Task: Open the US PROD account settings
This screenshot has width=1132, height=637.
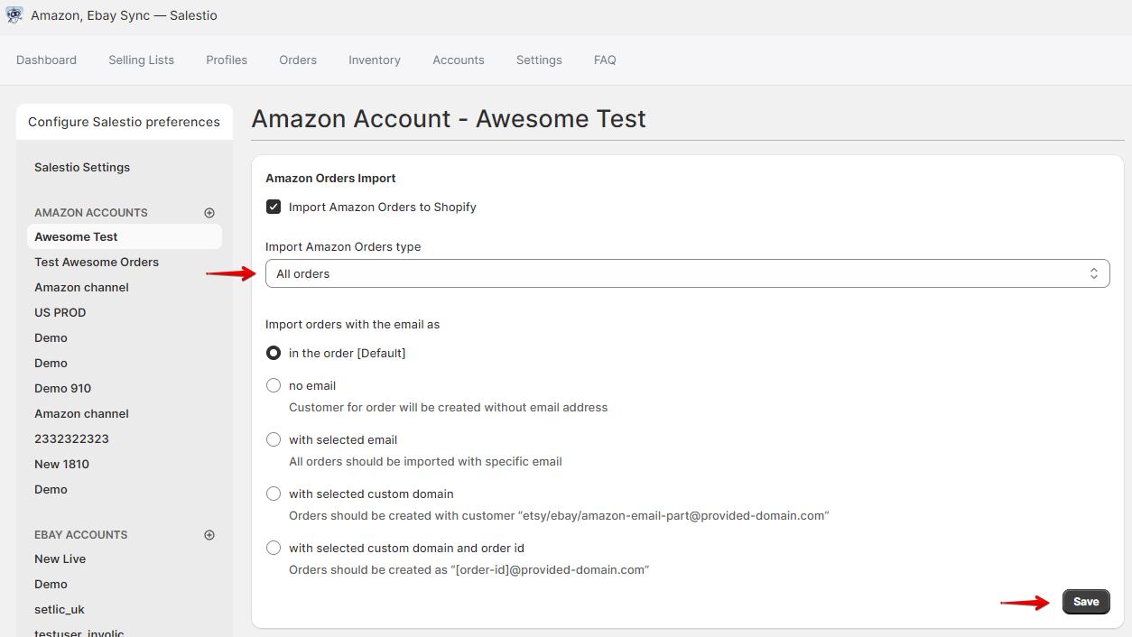Action: pyautogui.click(x=60, y=312)
